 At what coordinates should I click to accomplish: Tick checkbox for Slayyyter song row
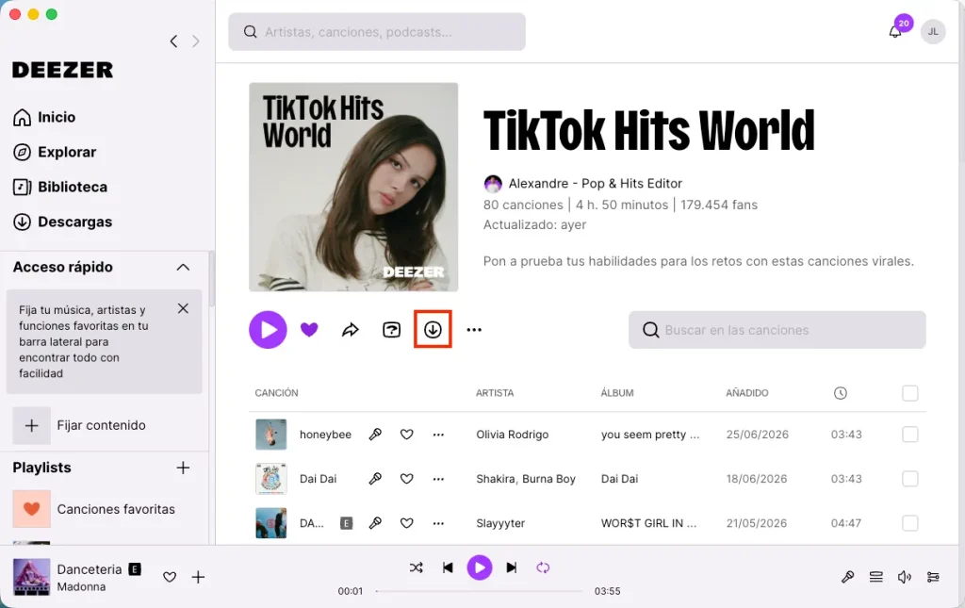(909, 523)
